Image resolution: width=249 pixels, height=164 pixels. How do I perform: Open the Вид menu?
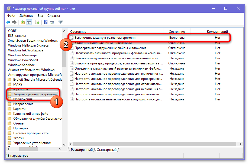pos(40,16)
